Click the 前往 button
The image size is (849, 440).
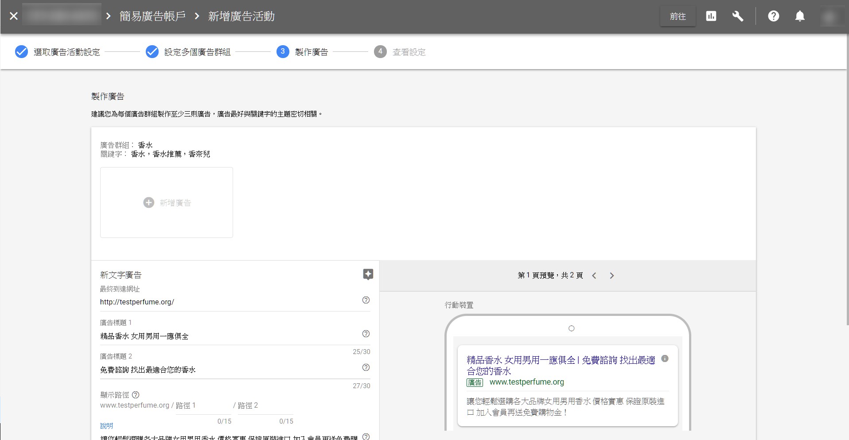[x=678, y=16]
